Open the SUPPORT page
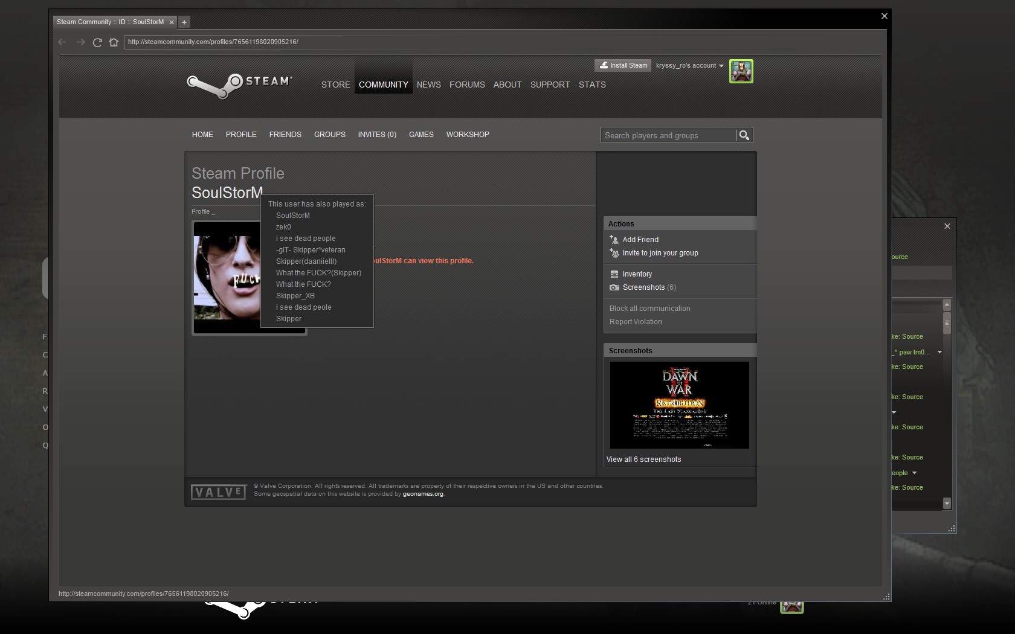Screen dimensions: 1015x634 point(550,85)
